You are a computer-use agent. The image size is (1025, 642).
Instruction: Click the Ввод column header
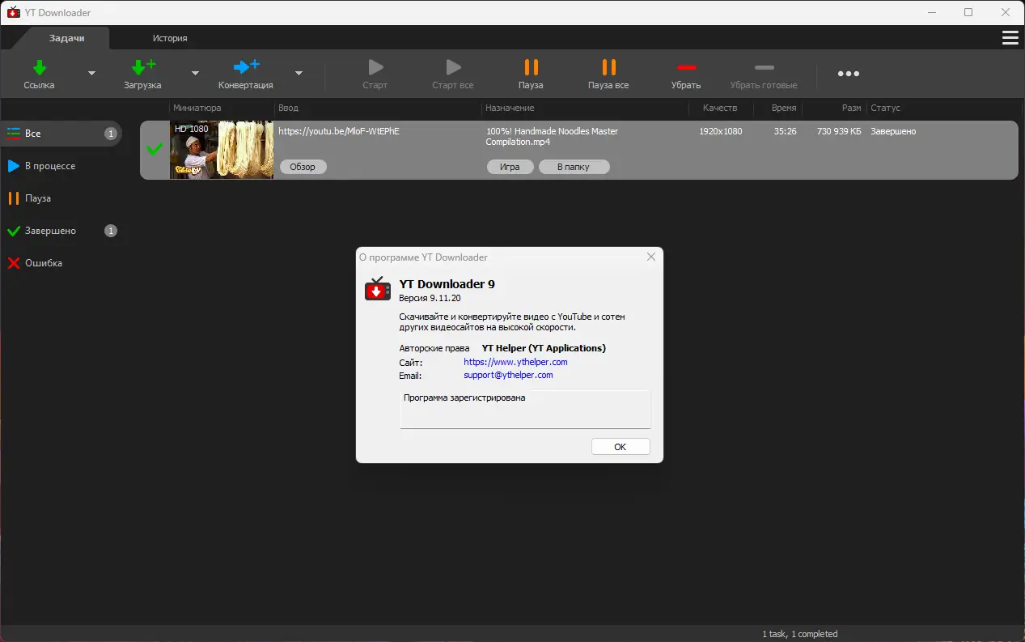[288, 108]
